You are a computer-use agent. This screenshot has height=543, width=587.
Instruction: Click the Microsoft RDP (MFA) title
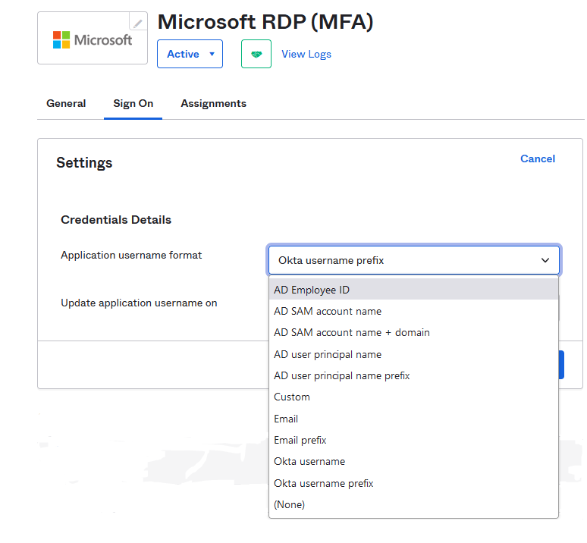coord(265,22)
